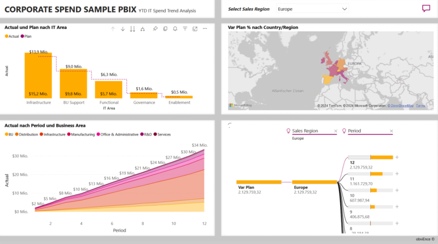Select the BU Support bar
Image resolution: width=438 pixels, height=244 pixels.
[74, 84]
